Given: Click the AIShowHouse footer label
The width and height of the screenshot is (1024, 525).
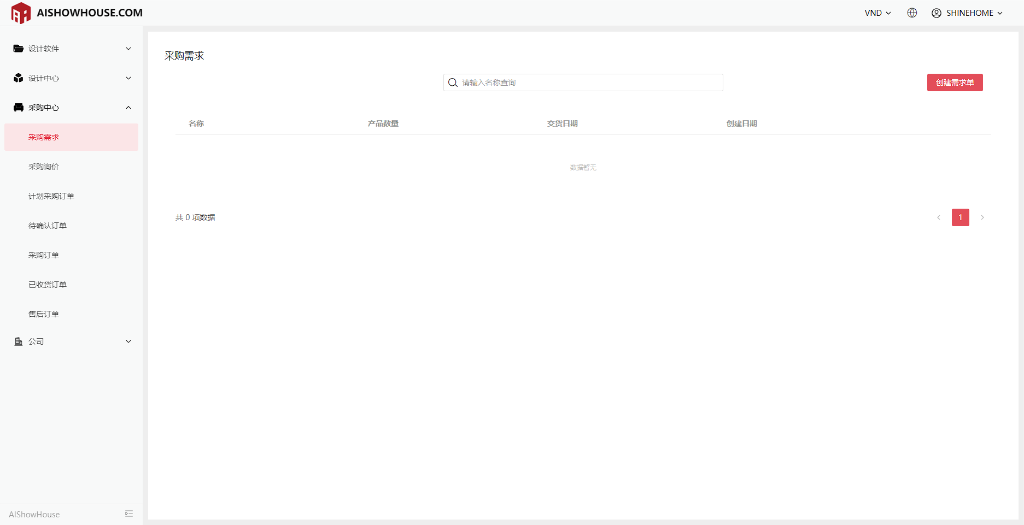Looking at the screenshot, I should [34, 515].
